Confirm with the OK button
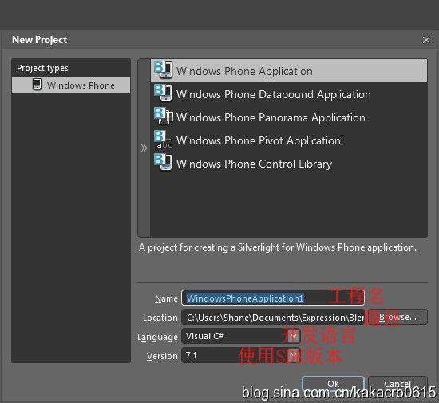The width and height of the screenshot is (439, 403). [333, 384]
